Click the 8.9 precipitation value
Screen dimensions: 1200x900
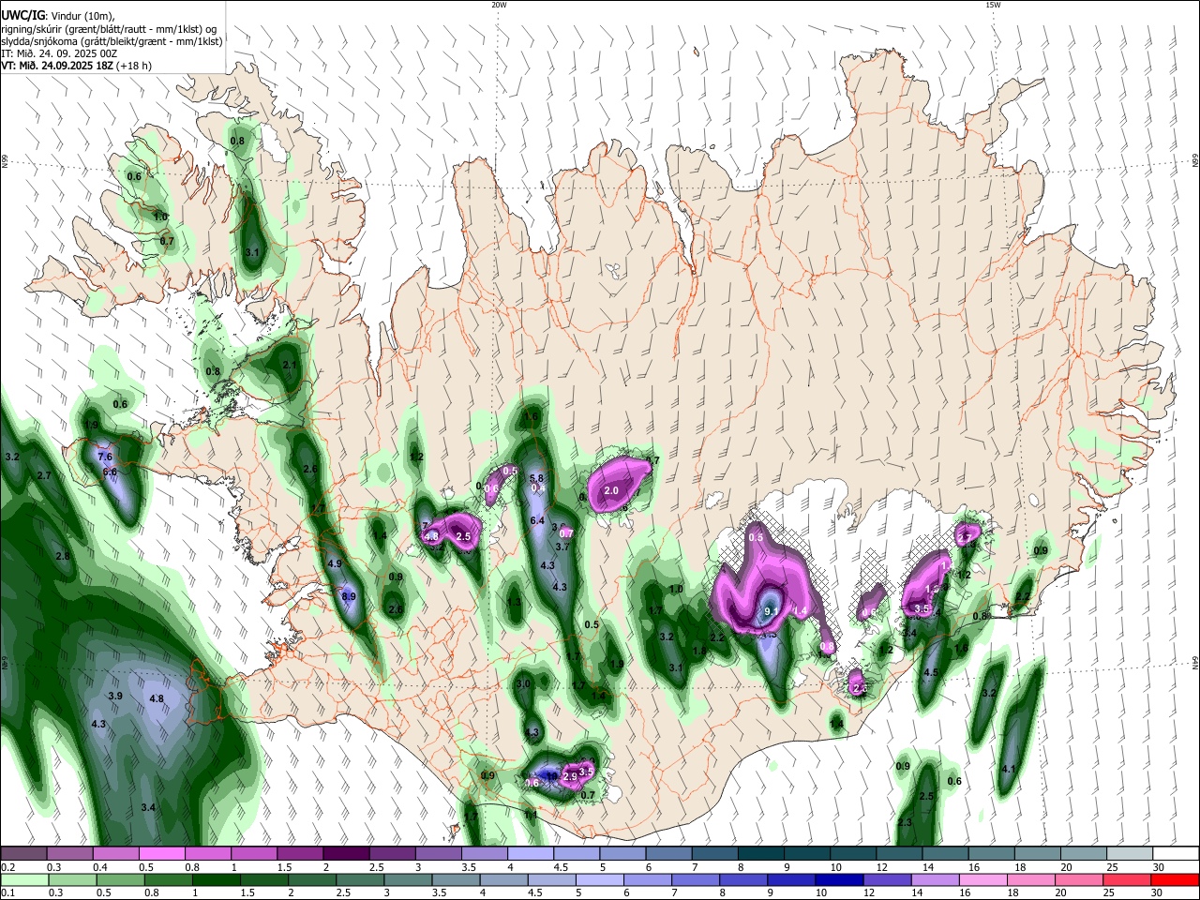[349, 596]
